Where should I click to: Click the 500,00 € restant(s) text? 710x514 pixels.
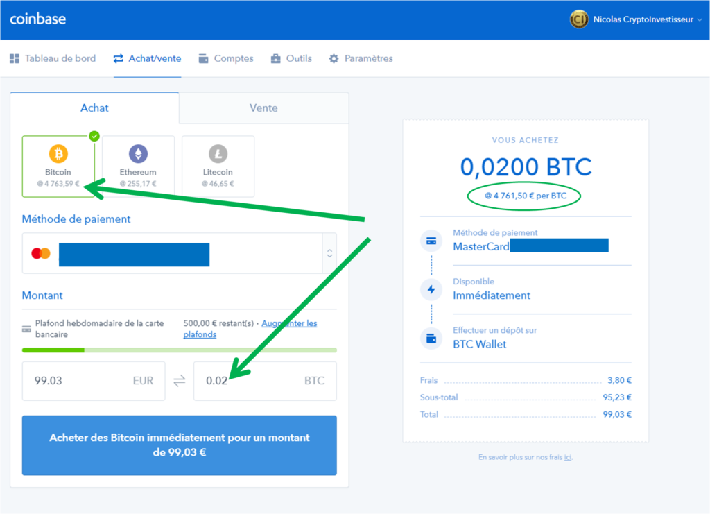218,323
